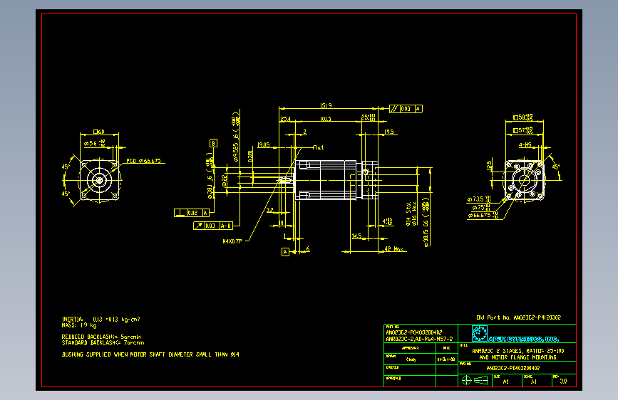Viewport: 618px width, 400px height.
Task: Click the 'ANR023C 2 STAGES' title line
Action: [x=518, y=351]
